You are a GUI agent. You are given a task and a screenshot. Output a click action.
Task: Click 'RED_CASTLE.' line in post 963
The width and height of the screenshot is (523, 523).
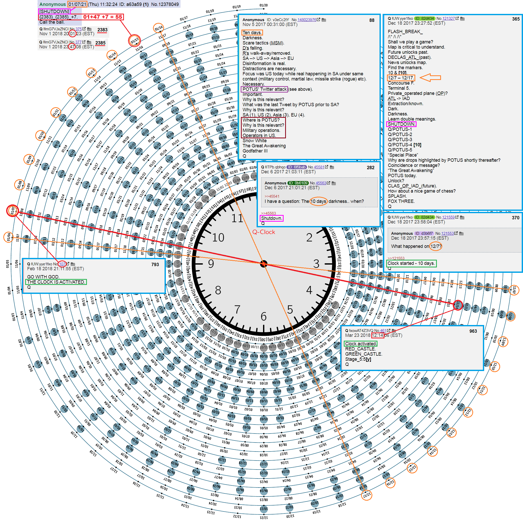click(x=360, y=349)
